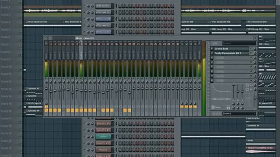Open the Gross Beat effect slot

231,48
